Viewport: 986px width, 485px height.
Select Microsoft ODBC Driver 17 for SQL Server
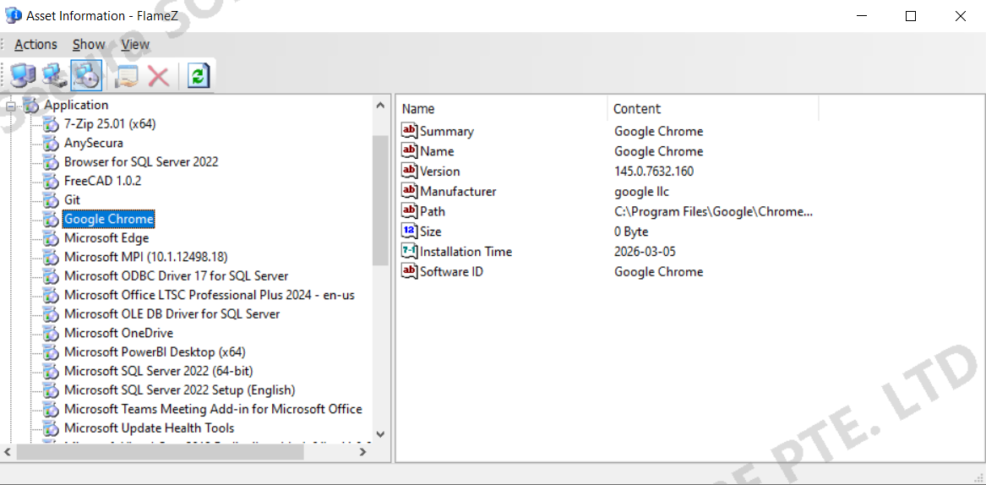(x=176, y=275)
